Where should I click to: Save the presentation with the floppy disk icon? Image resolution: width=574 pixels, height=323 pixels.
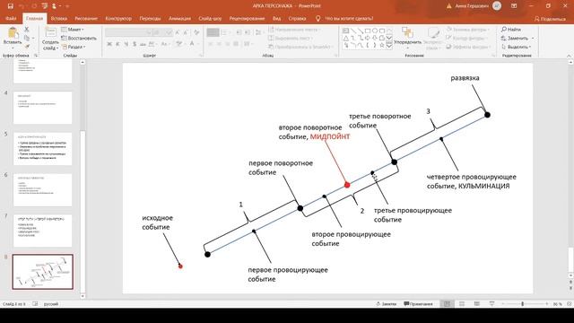10,6
